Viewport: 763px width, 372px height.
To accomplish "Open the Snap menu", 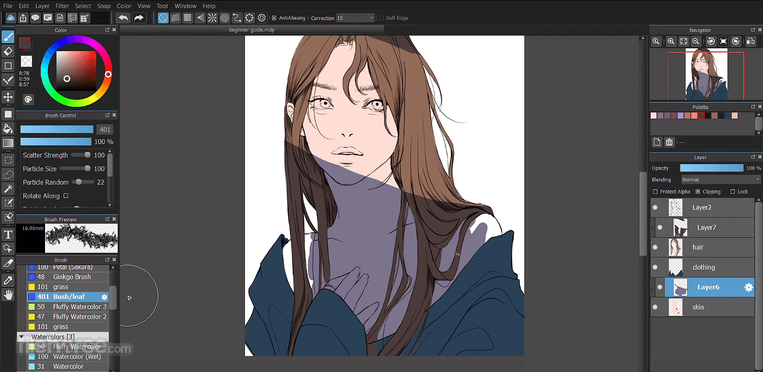I will click(x=104, y=6).
